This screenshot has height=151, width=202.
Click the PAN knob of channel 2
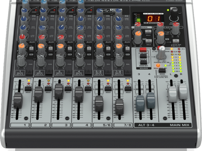pyautogui.click(x=41, y=60)
